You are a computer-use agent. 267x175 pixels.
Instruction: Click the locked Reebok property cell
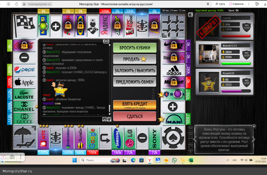[x=174, y=58]
